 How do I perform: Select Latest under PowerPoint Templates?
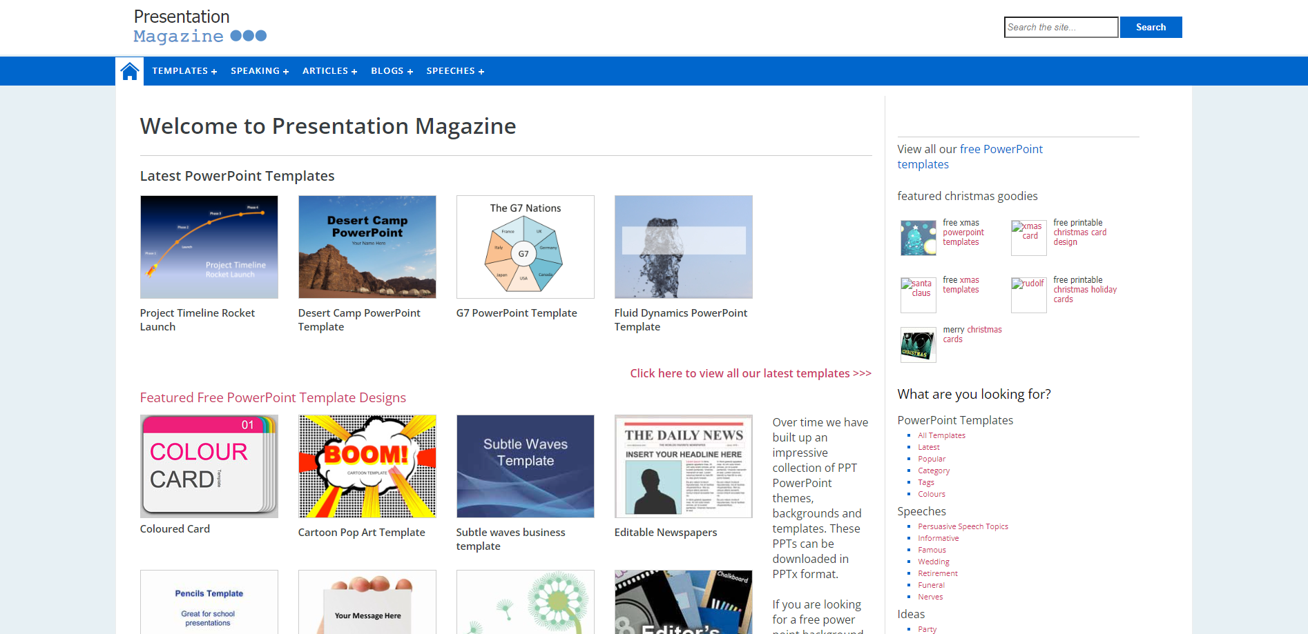pos(929,447)
